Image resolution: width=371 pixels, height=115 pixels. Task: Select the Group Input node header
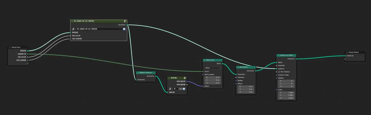pyautogui.click(x=18, y=47)
